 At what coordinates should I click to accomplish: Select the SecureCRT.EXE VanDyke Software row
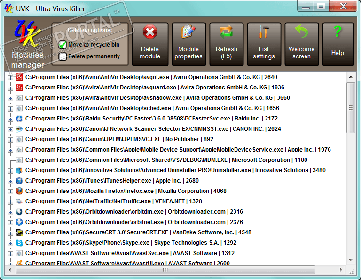click(138, 232)
